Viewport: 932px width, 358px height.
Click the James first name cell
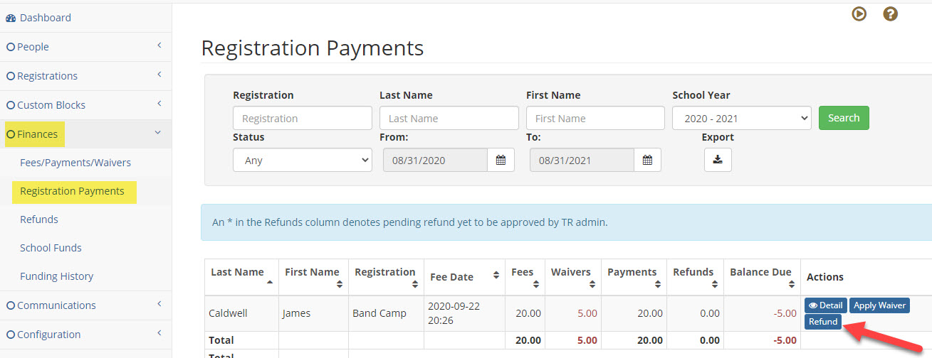pyautogui.click(x=313, y=313)
